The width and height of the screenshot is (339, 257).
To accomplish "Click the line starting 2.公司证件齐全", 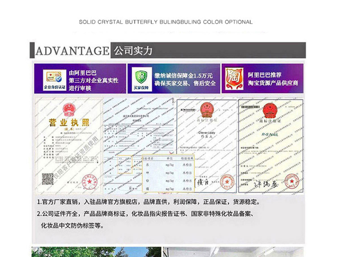I will 146,214.
